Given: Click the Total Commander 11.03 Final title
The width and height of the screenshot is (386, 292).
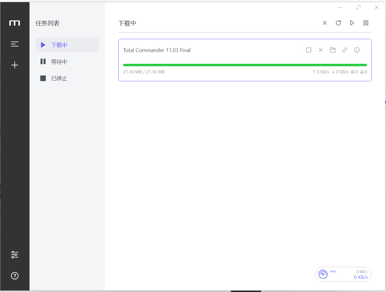Looking at the screenshot, I should click(157, 50).
